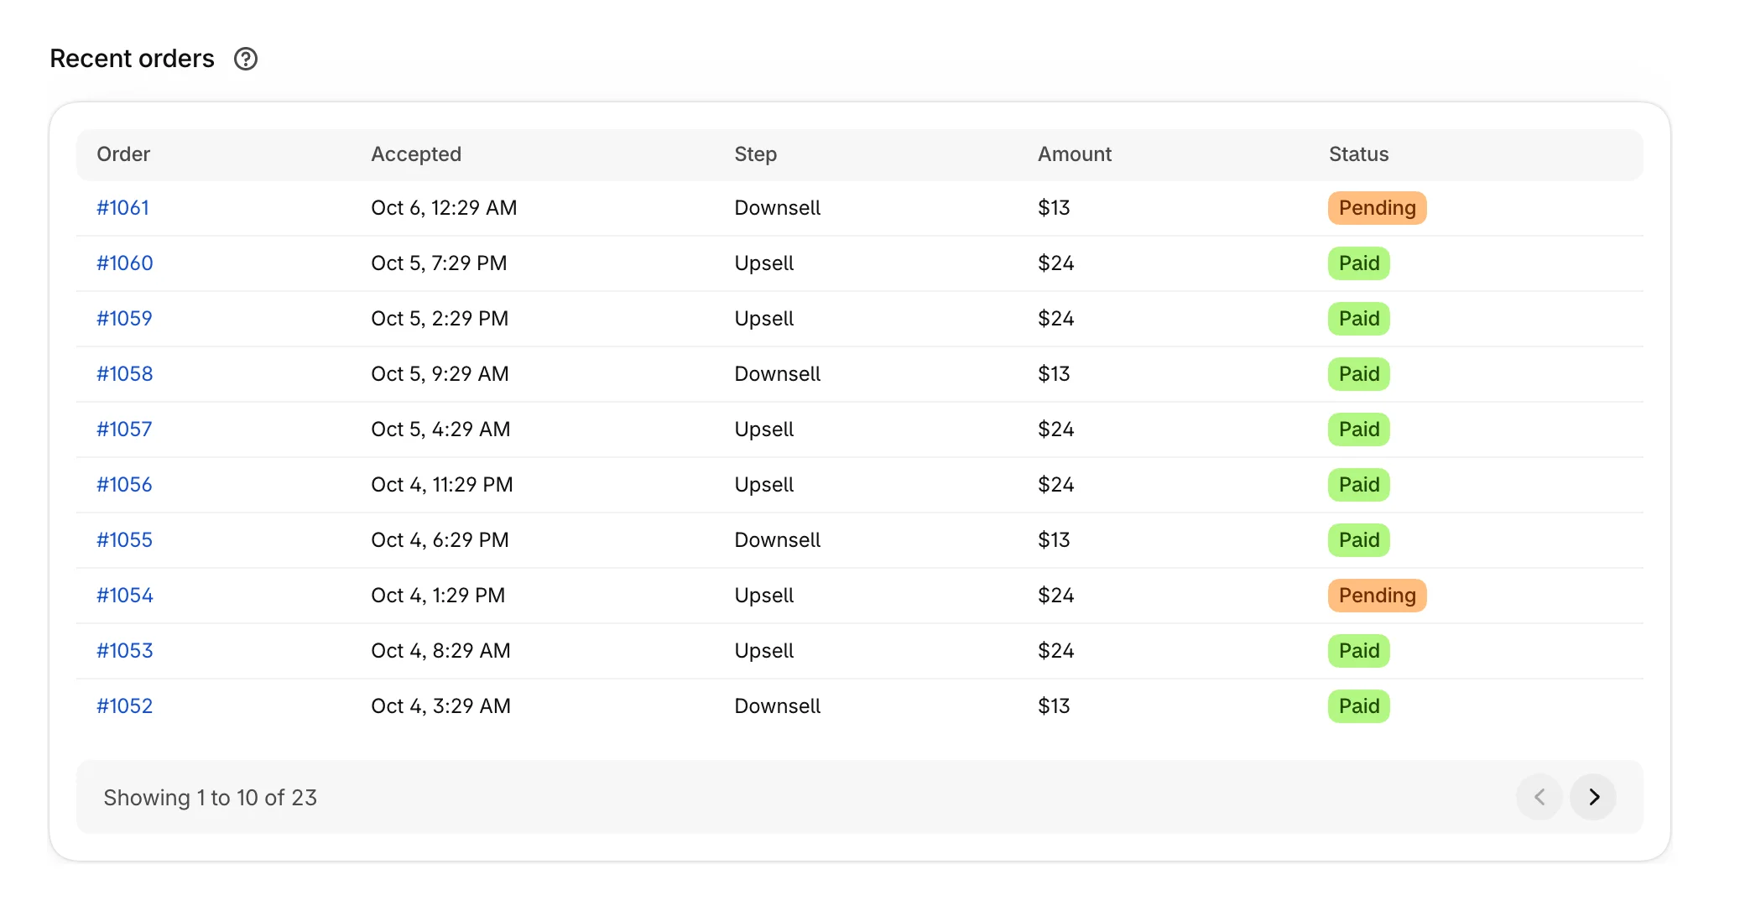Click Upsell step in order #1054 row
The image size is (1745, 911).
[x=764, y=596]
